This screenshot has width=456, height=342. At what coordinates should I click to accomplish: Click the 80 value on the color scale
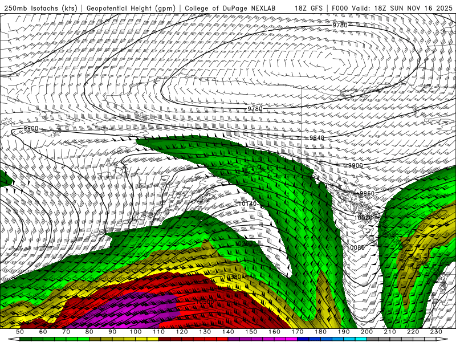click(89, 332)
